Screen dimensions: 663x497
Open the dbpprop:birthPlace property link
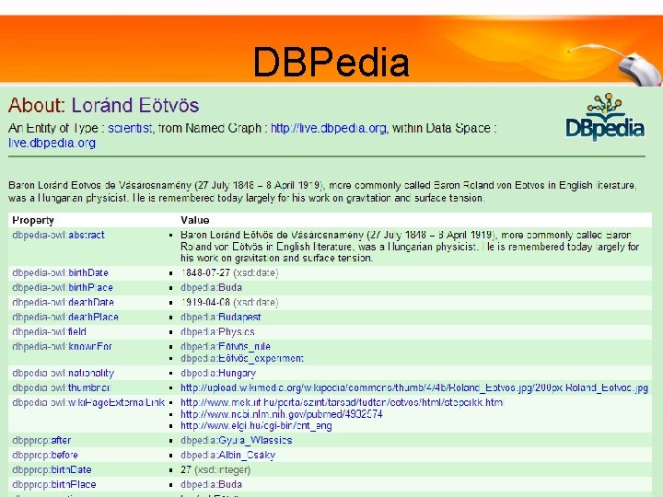click(x=54, y=484)
